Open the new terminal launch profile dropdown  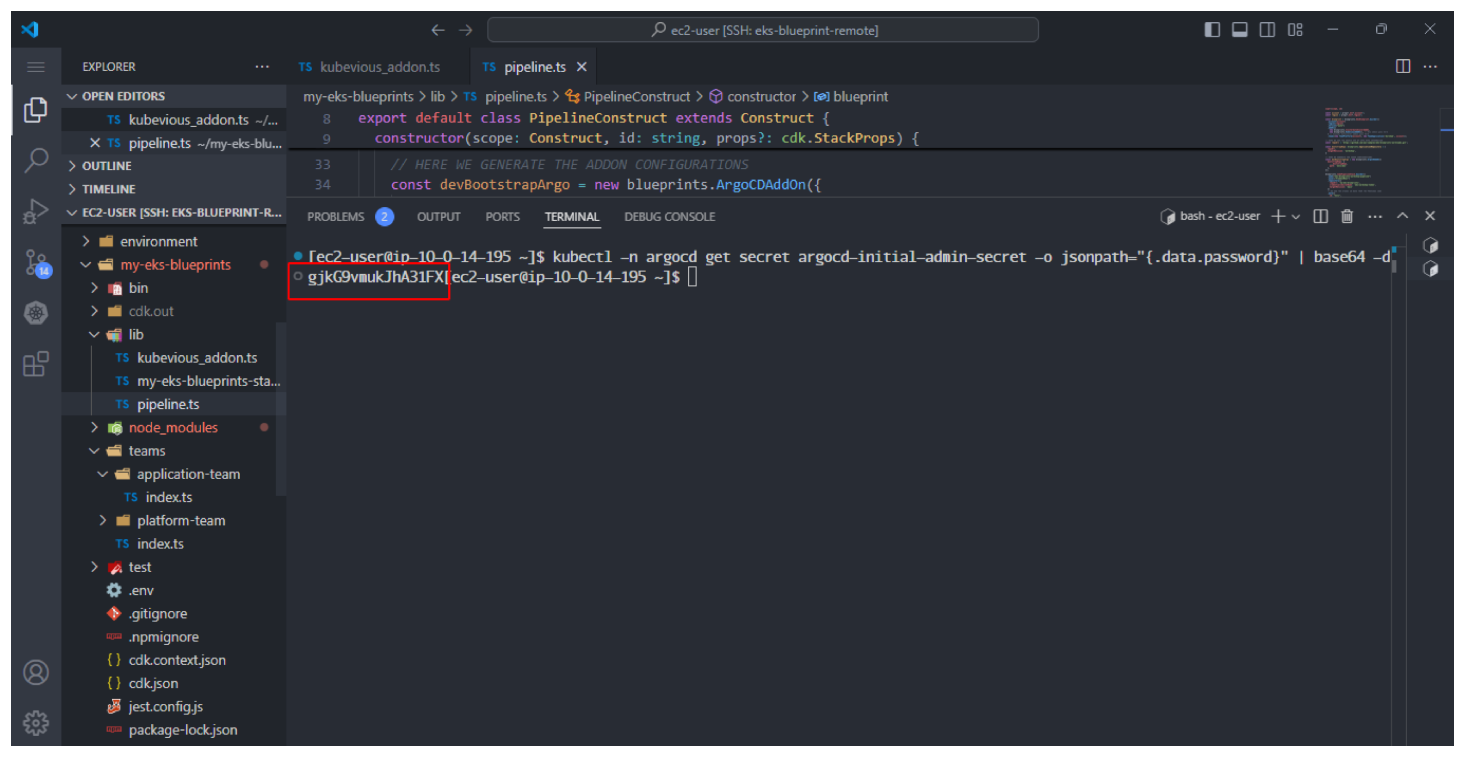point(1296,217)
